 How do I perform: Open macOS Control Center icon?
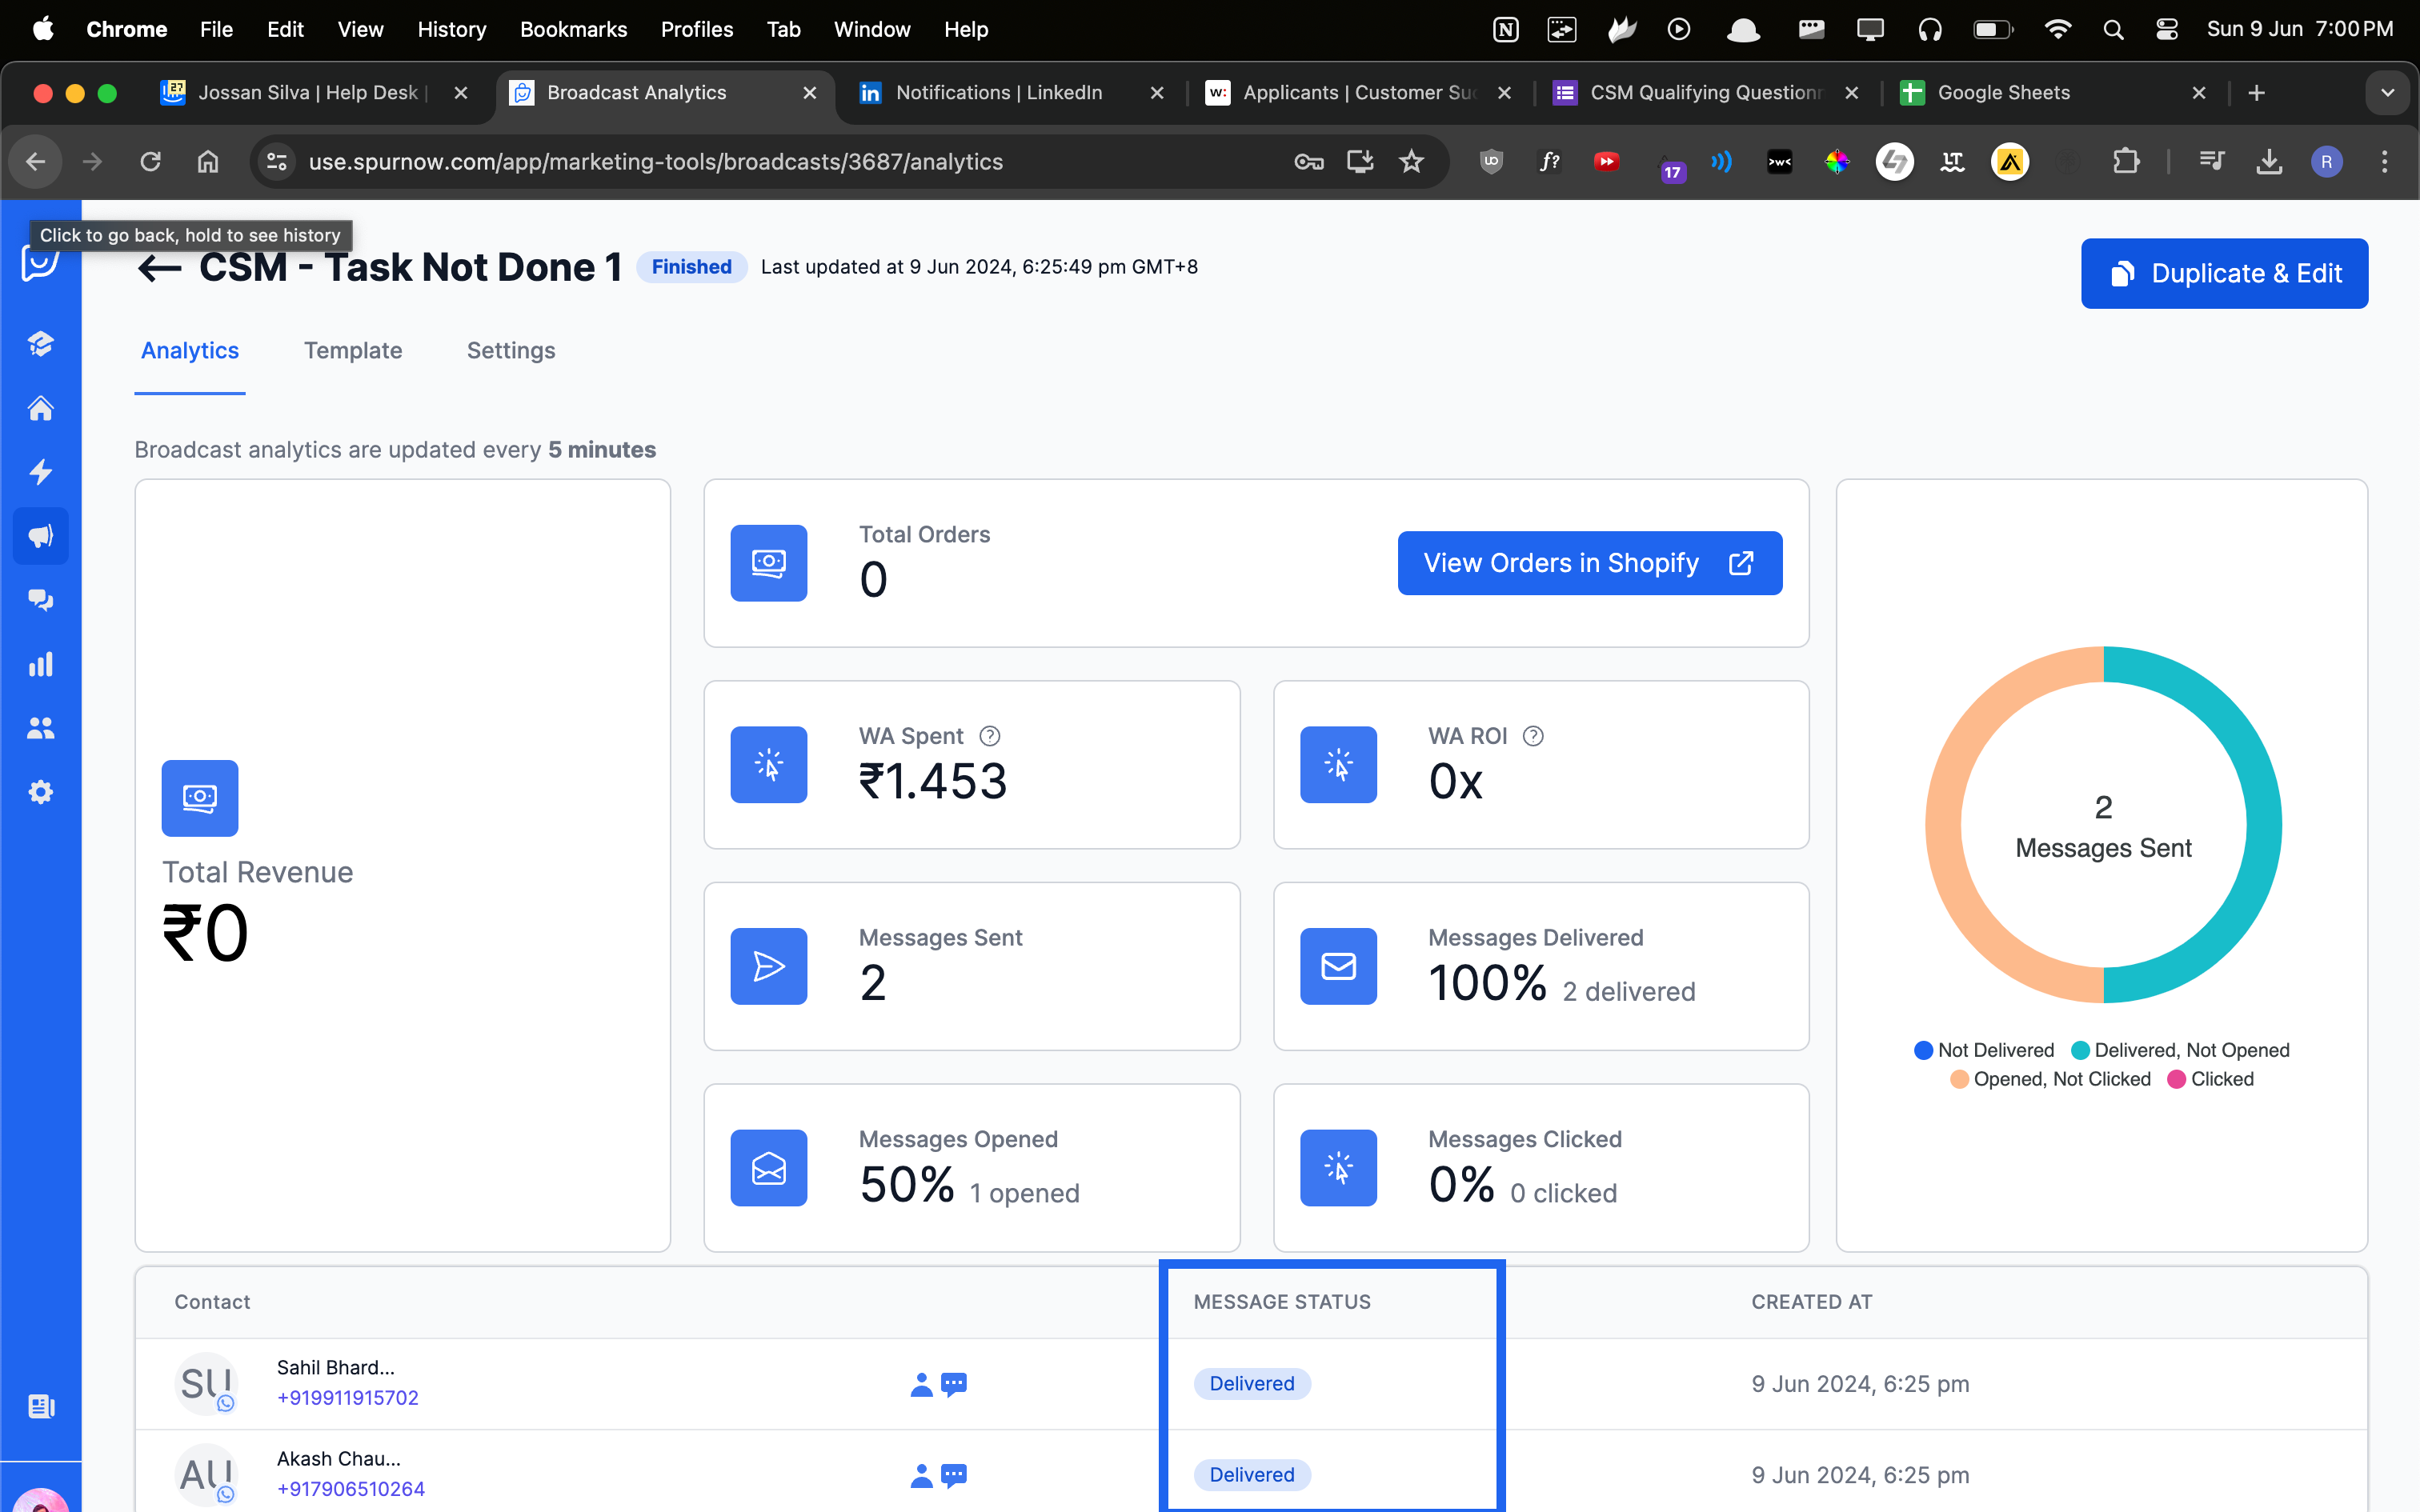click(2167, 29)
